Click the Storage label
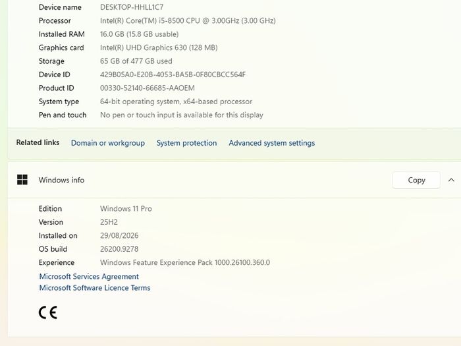The height and width of the screenshot is (346, 461). (x=51, y=61)
